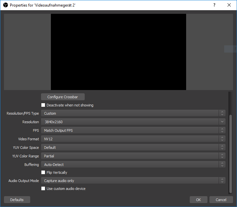
Task: Click the black video preview area
Action: 118,52
